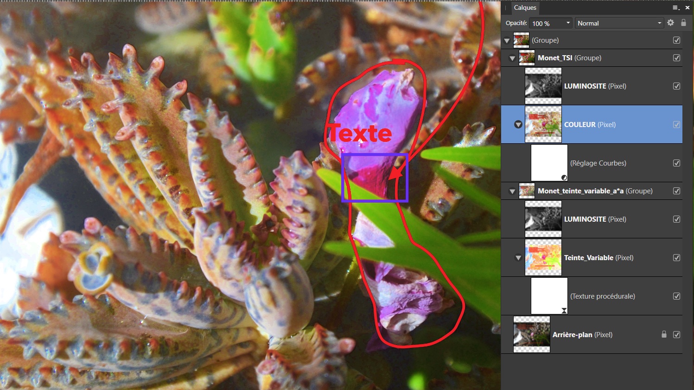Collapse the Teinte_Variable layer's children

[518, 258]
